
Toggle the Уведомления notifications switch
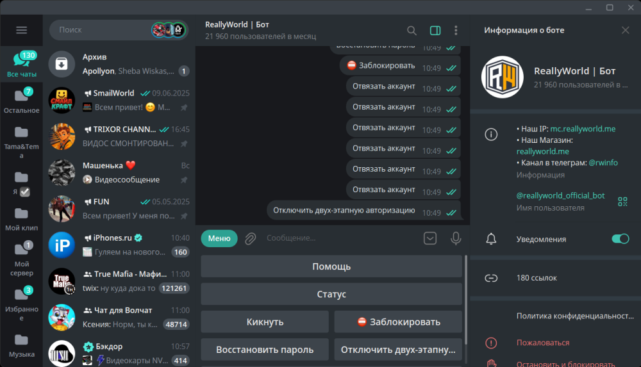(620, 239)
